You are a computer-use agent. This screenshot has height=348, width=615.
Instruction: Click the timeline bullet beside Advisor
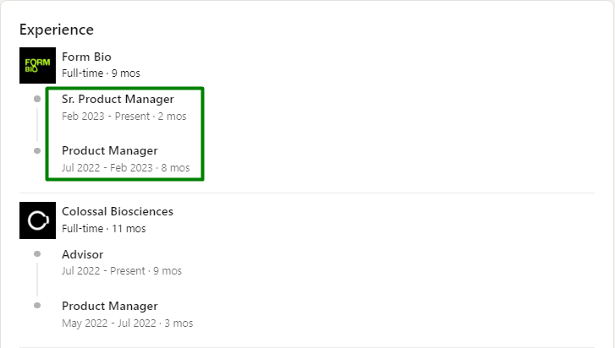click(x=37, y=254)
